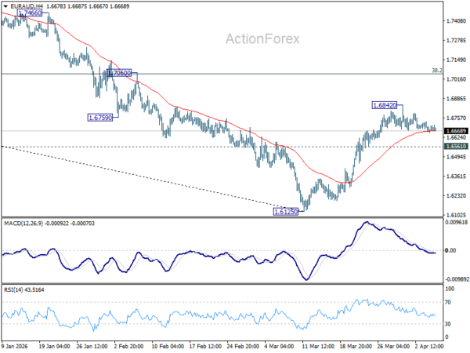Click the 1.6362 price axis value
470x353 pixels.
tap(455, 176)
